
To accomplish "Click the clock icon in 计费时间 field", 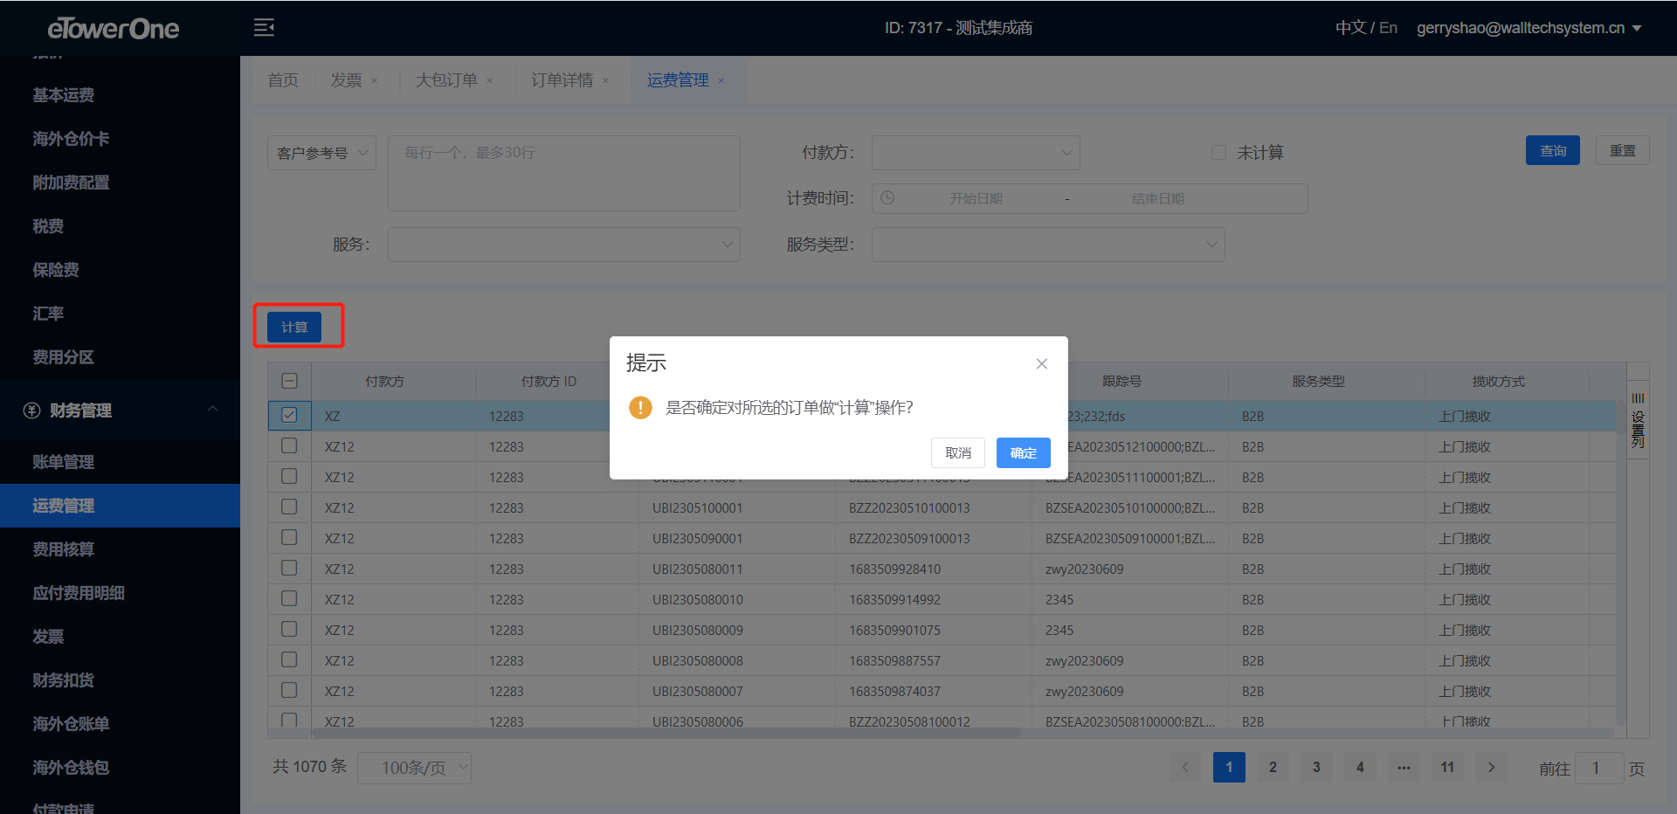I will pyautogui.click(x=887, y=198).
